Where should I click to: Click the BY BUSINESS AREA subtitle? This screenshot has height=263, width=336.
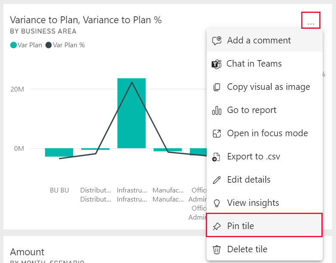[43, 31]
